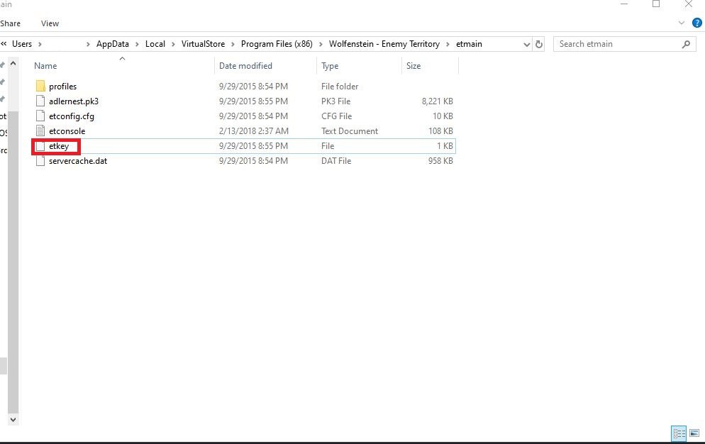
Task: Select the servercache.dat file name
Action: tap(78, 160)
